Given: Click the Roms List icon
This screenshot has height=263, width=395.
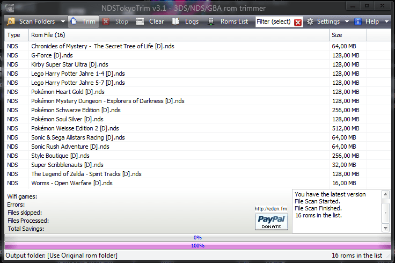Looking at the screenshot, I should (211, 21).
